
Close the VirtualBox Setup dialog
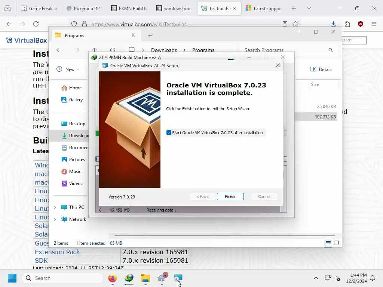278,65
